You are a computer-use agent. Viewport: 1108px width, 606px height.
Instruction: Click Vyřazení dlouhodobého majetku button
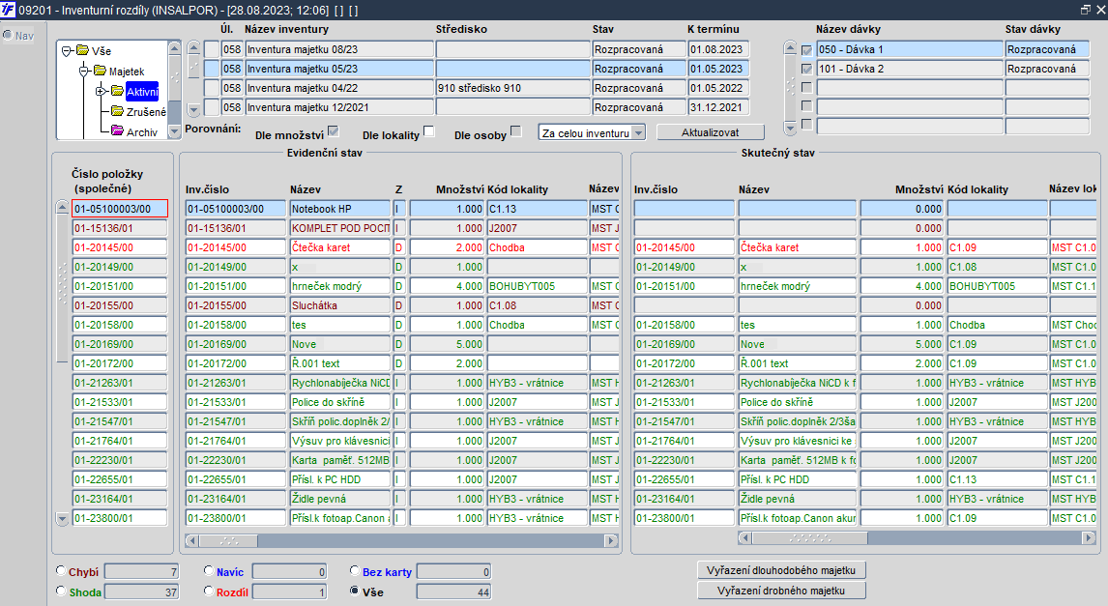tap(781, 570)
